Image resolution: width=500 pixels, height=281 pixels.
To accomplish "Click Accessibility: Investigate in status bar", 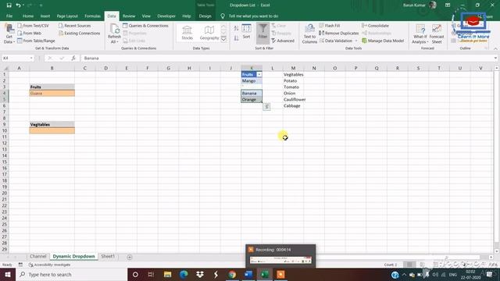I will click(x=50, y=265).
